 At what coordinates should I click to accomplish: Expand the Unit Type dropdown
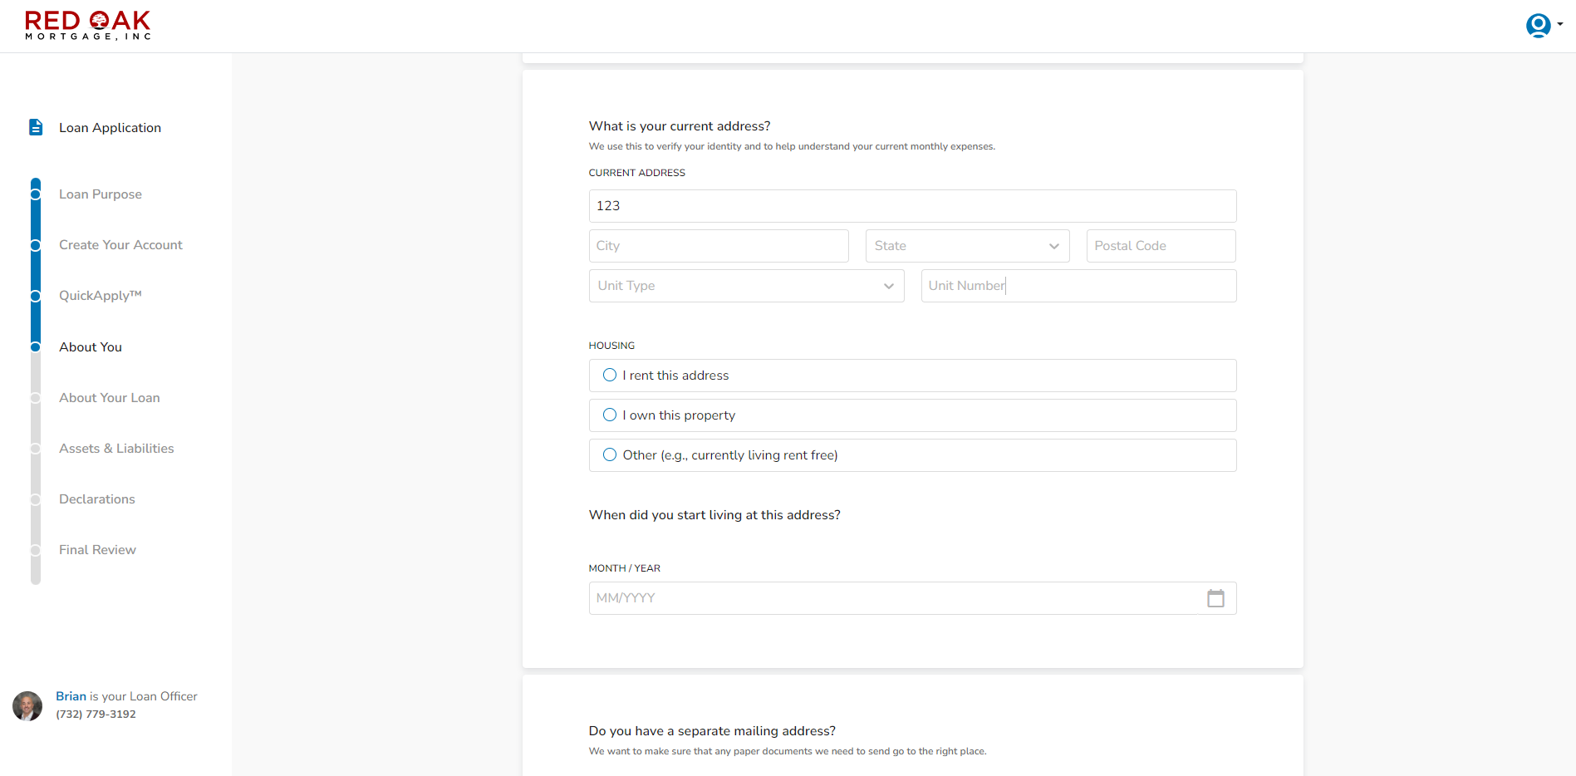click(x=746, y=286)
